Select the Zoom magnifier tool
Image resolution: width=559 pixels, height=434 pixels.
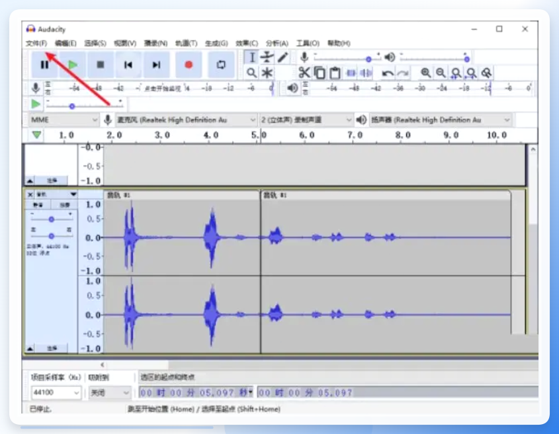click(x=251, y=73)
